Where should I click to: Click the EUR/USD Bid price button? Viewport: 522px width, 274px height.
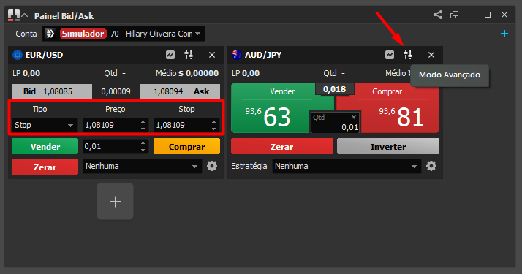(52, 91)
